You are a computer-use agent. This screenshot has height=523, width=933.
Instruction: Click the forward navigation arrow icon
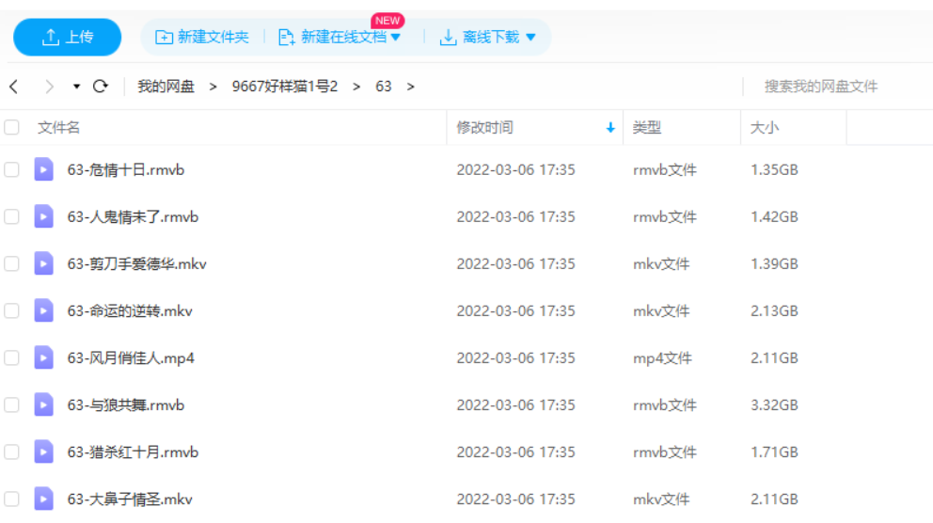[x=49, y=87]
